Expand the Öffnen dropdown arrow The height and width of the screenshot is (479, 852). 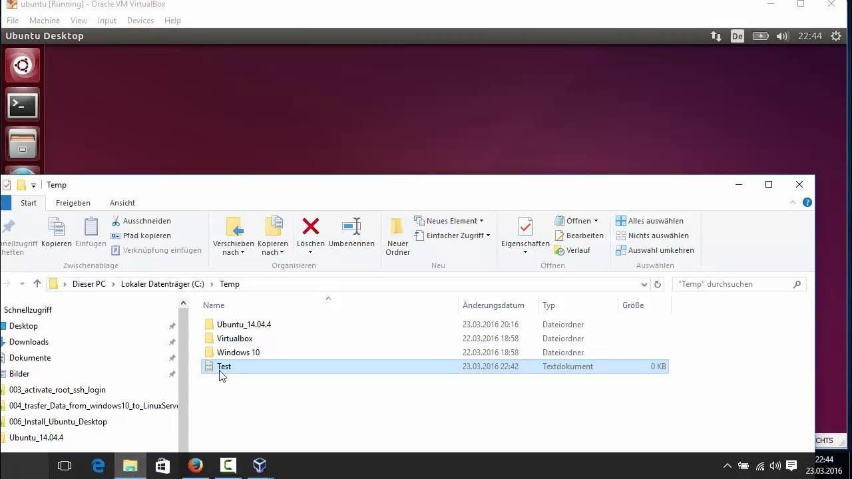[596, 221]
